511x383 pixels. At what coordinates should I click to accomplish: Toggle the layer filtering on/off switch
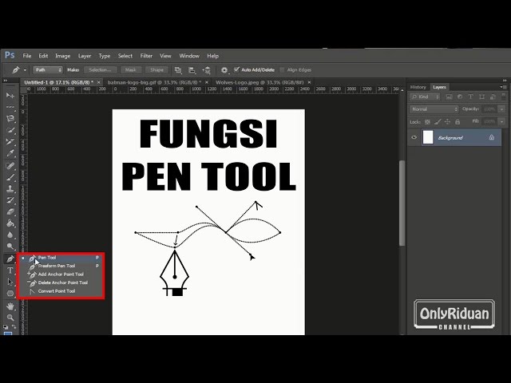504,97
